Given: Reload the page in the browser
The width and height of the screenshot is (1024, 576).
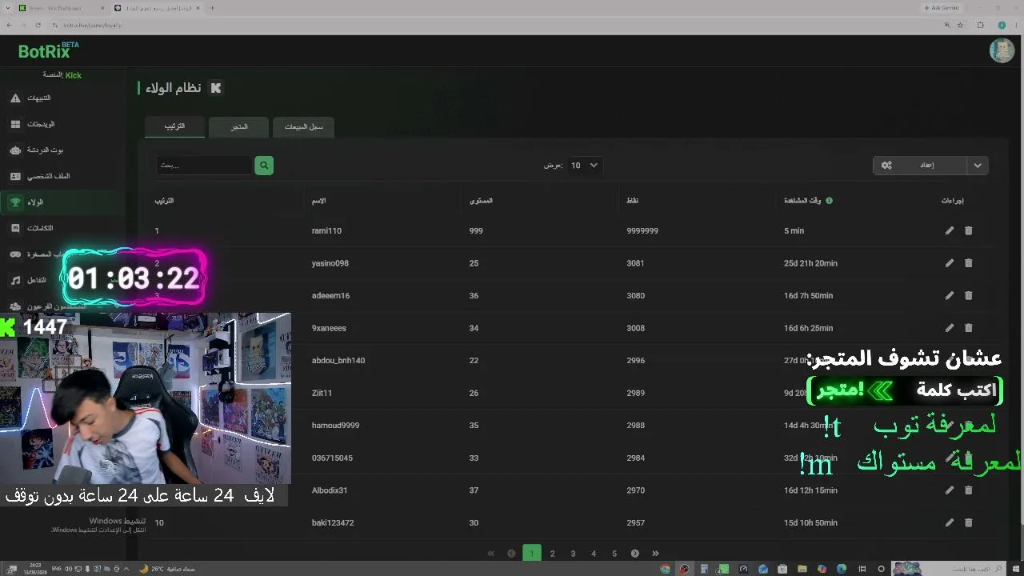Looking at the screenshot, I should pos(38,25).
